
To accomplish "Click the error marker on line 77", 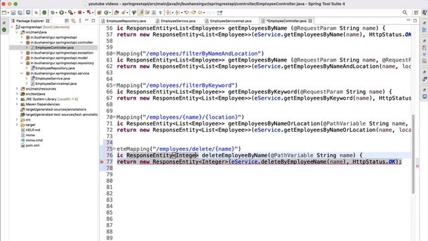I will tap(102, 162).
